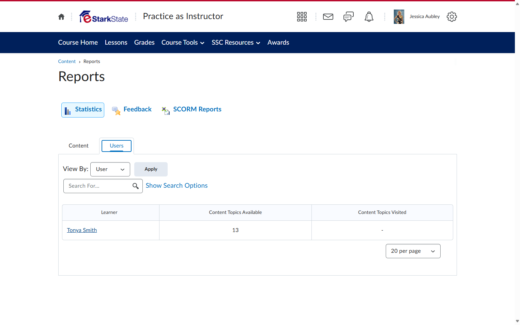Click the eStarkState logo
This screenshot has height=325, width=520.
[x=104, y=17]
